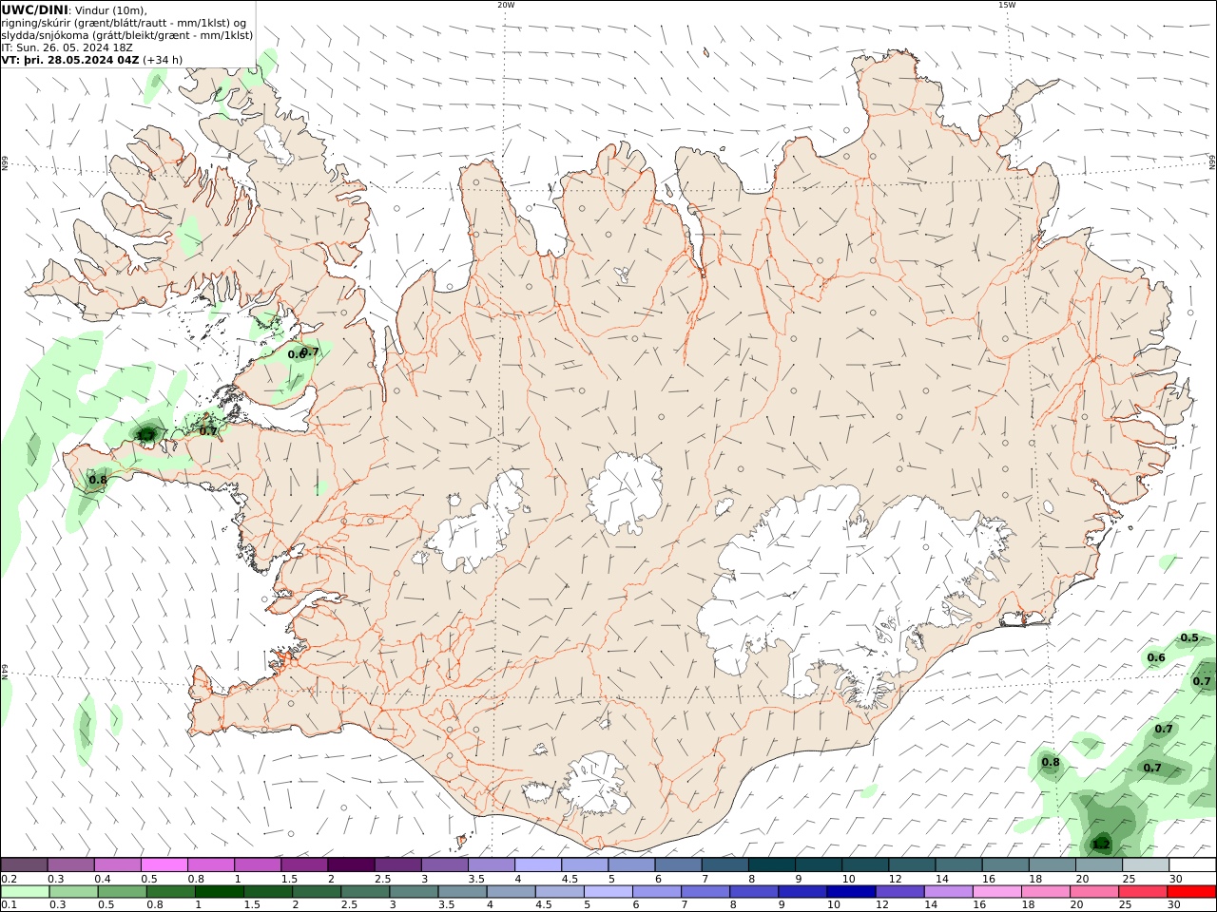1217x912 pixels.
Task: Pick the bright red 30 rain legend swatch
Action: [x=1191, y=892]
